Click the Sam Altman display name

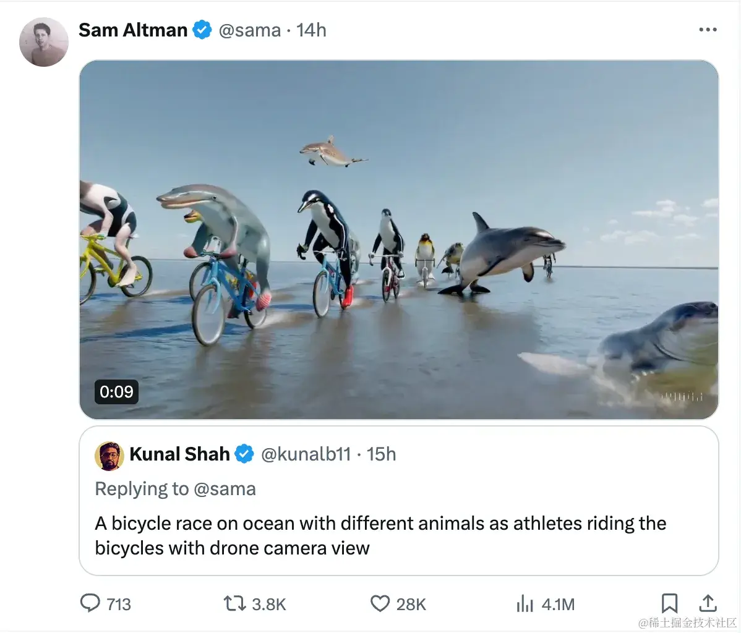pos(133,30)
